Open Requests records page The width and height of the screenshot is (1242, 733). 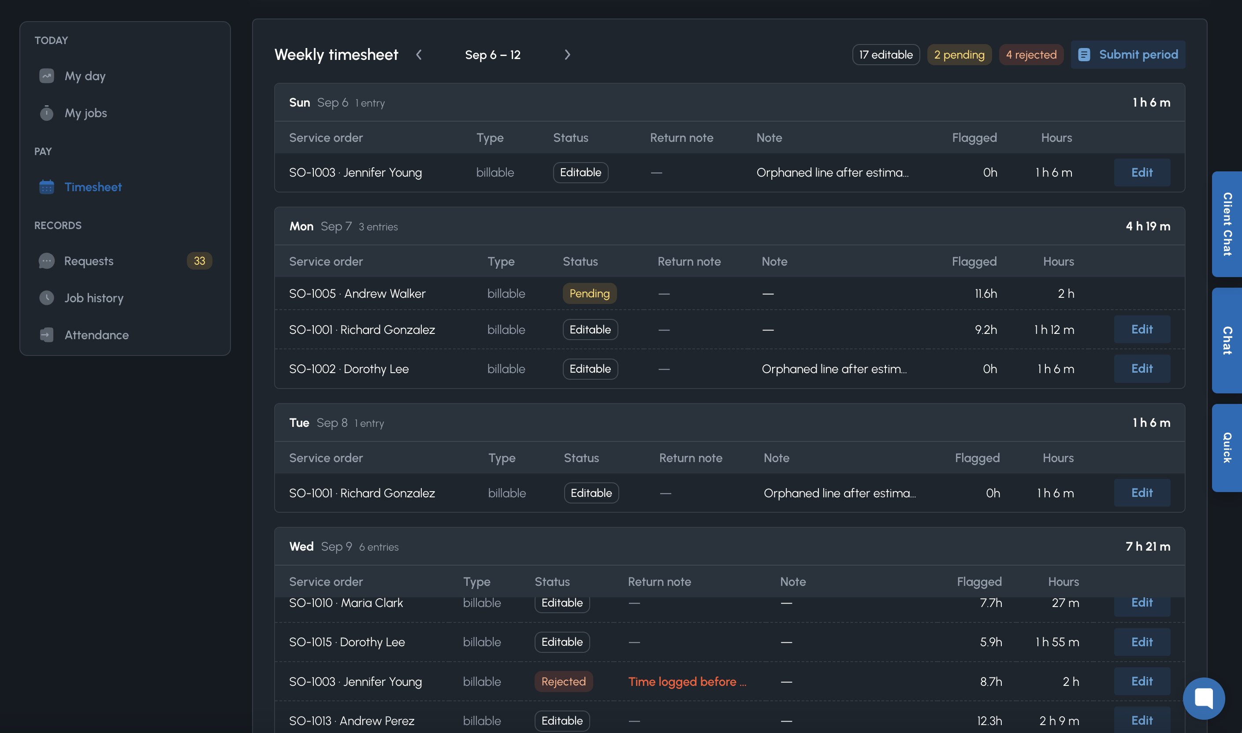click(125, 261)
